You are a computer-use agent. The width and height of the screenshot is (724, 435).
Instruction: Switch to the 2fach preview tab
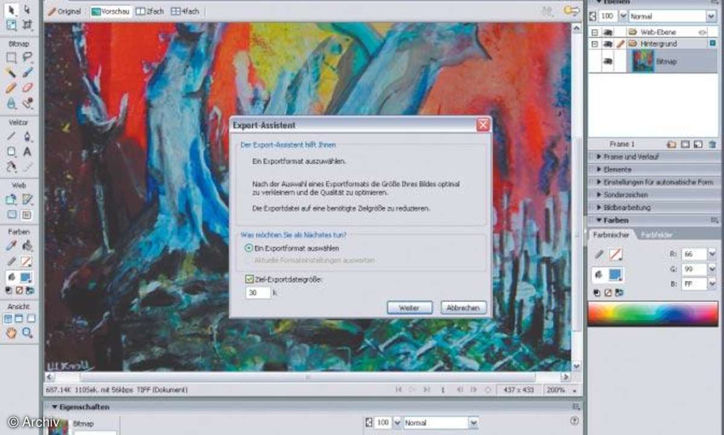(150, 11)
